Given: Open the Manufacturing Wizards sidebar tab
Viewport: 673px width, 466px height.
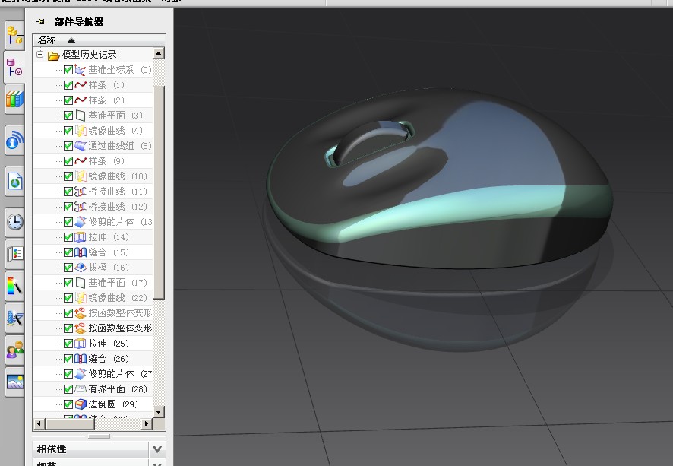Looking at the screenshot, I should [14, 318].
